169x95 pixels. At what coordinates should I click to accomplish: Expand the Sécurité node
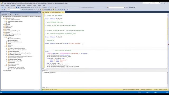click(x=3, y=25)
